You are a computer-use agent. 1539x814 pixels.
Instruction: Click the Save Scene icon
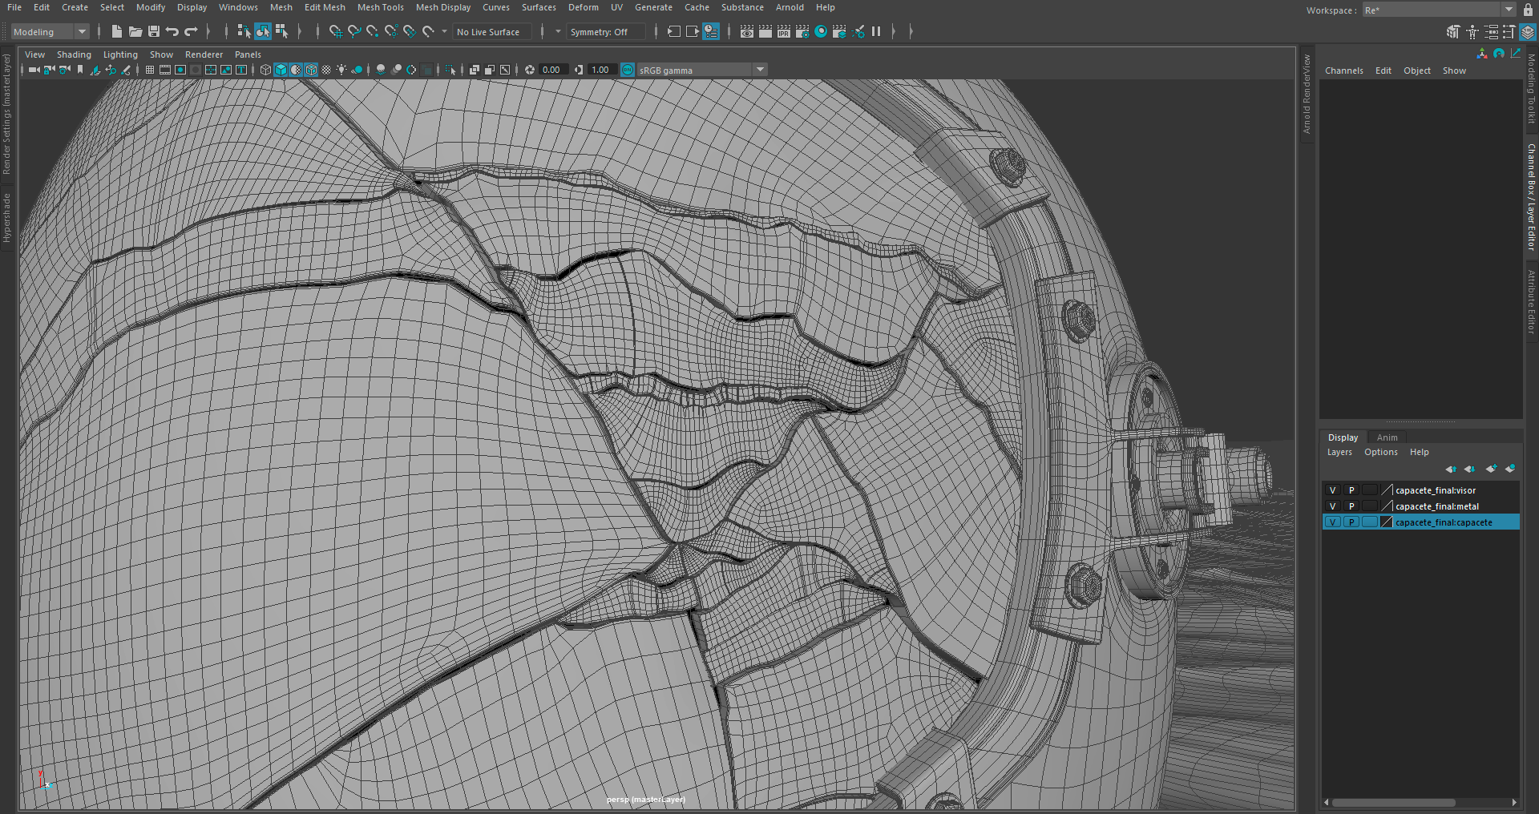154,31
